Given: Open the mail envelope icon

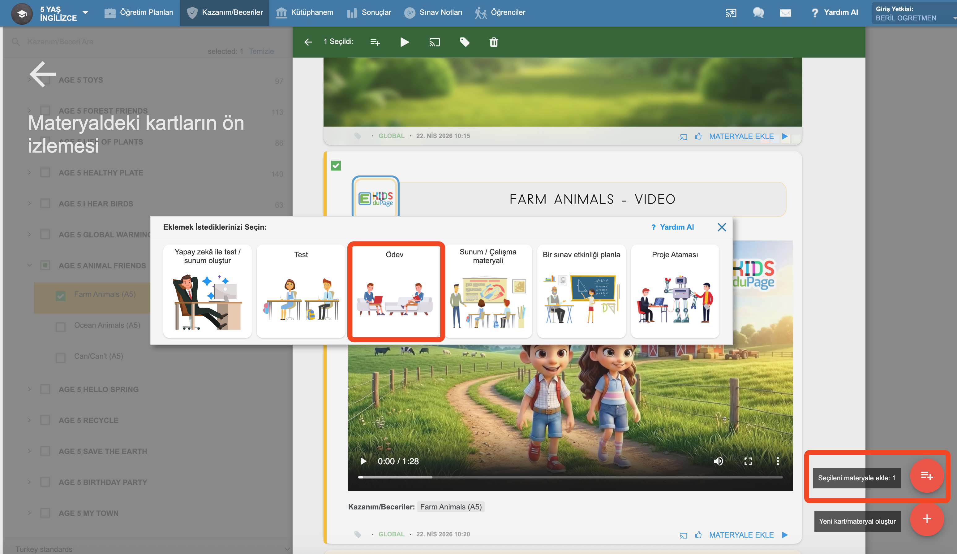Looking at the screenshot, I should tap(786, 13).
